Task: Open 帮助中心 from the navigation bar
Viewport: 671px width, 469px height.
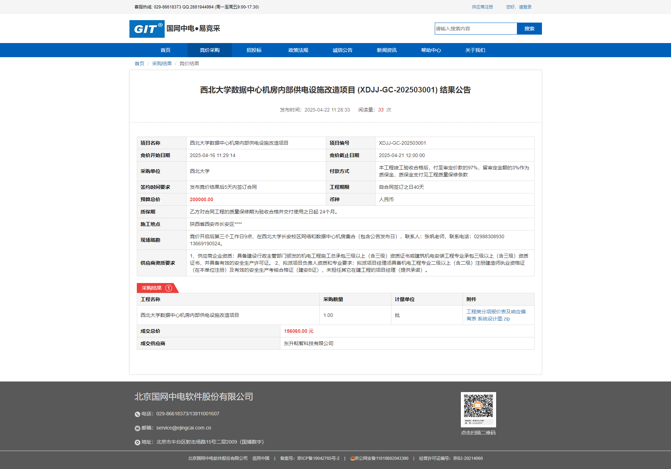Action: click(431, 50)
